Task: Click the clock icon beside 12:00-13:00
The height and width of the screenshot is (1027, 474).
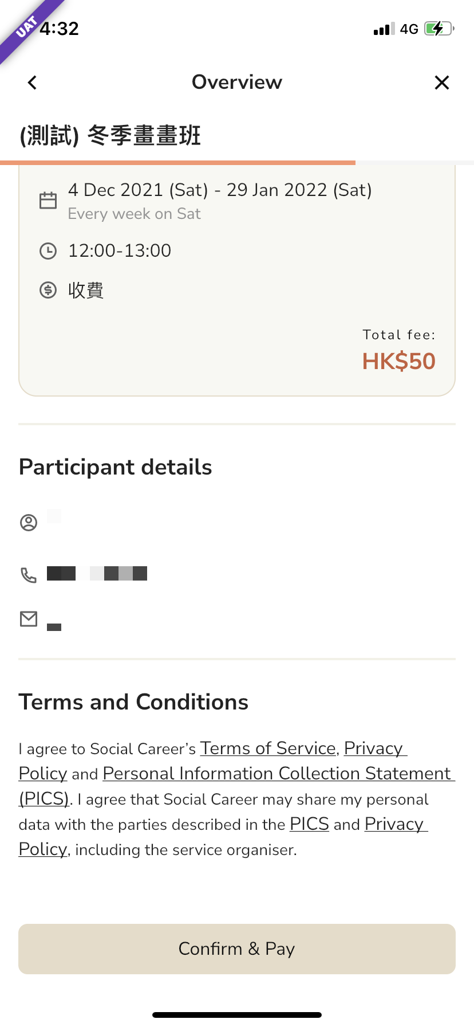Action: 48,251
